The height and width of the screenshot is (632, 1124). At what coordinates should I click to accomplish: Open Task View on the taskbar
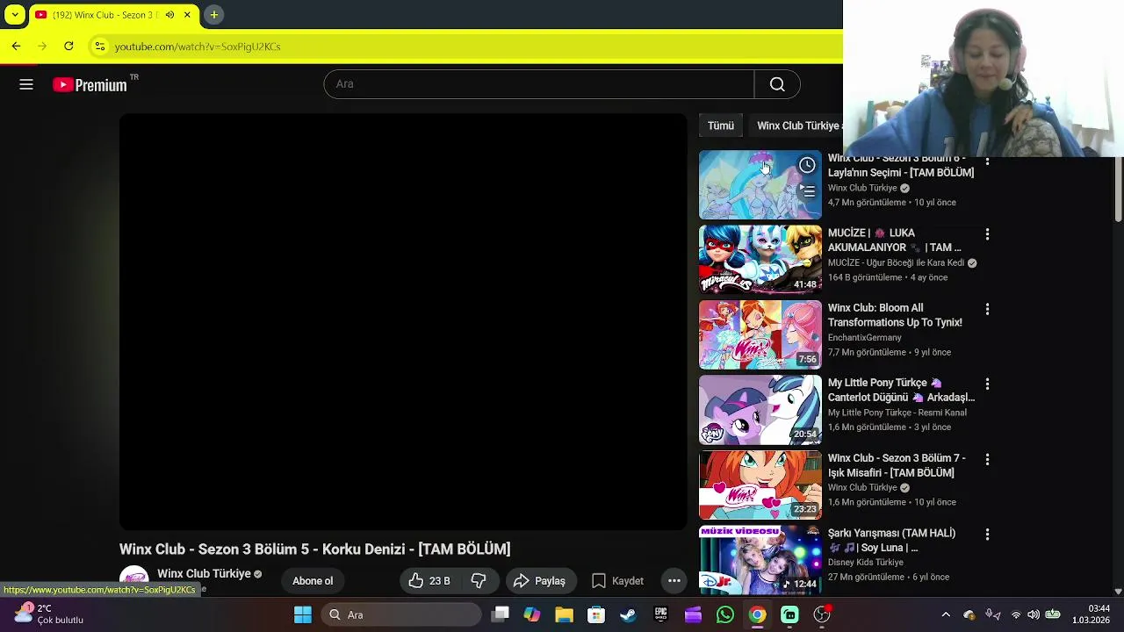tap(501, 615)
